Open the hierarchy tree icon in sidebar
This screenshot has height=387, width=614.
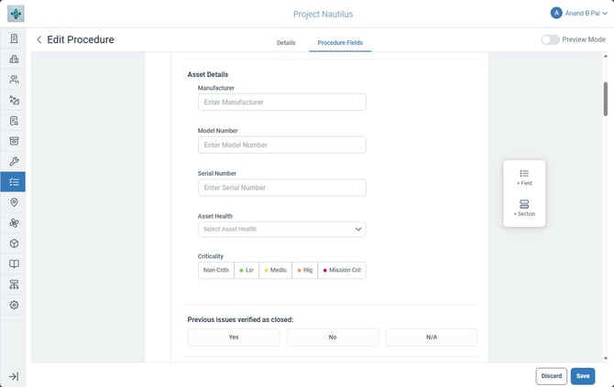point(14,285)
